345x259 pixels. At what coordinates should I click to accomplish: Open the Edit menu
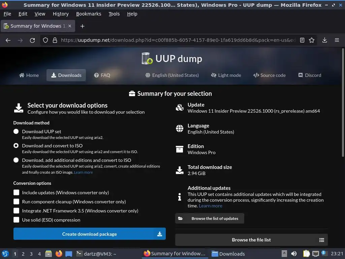[23, 14]
